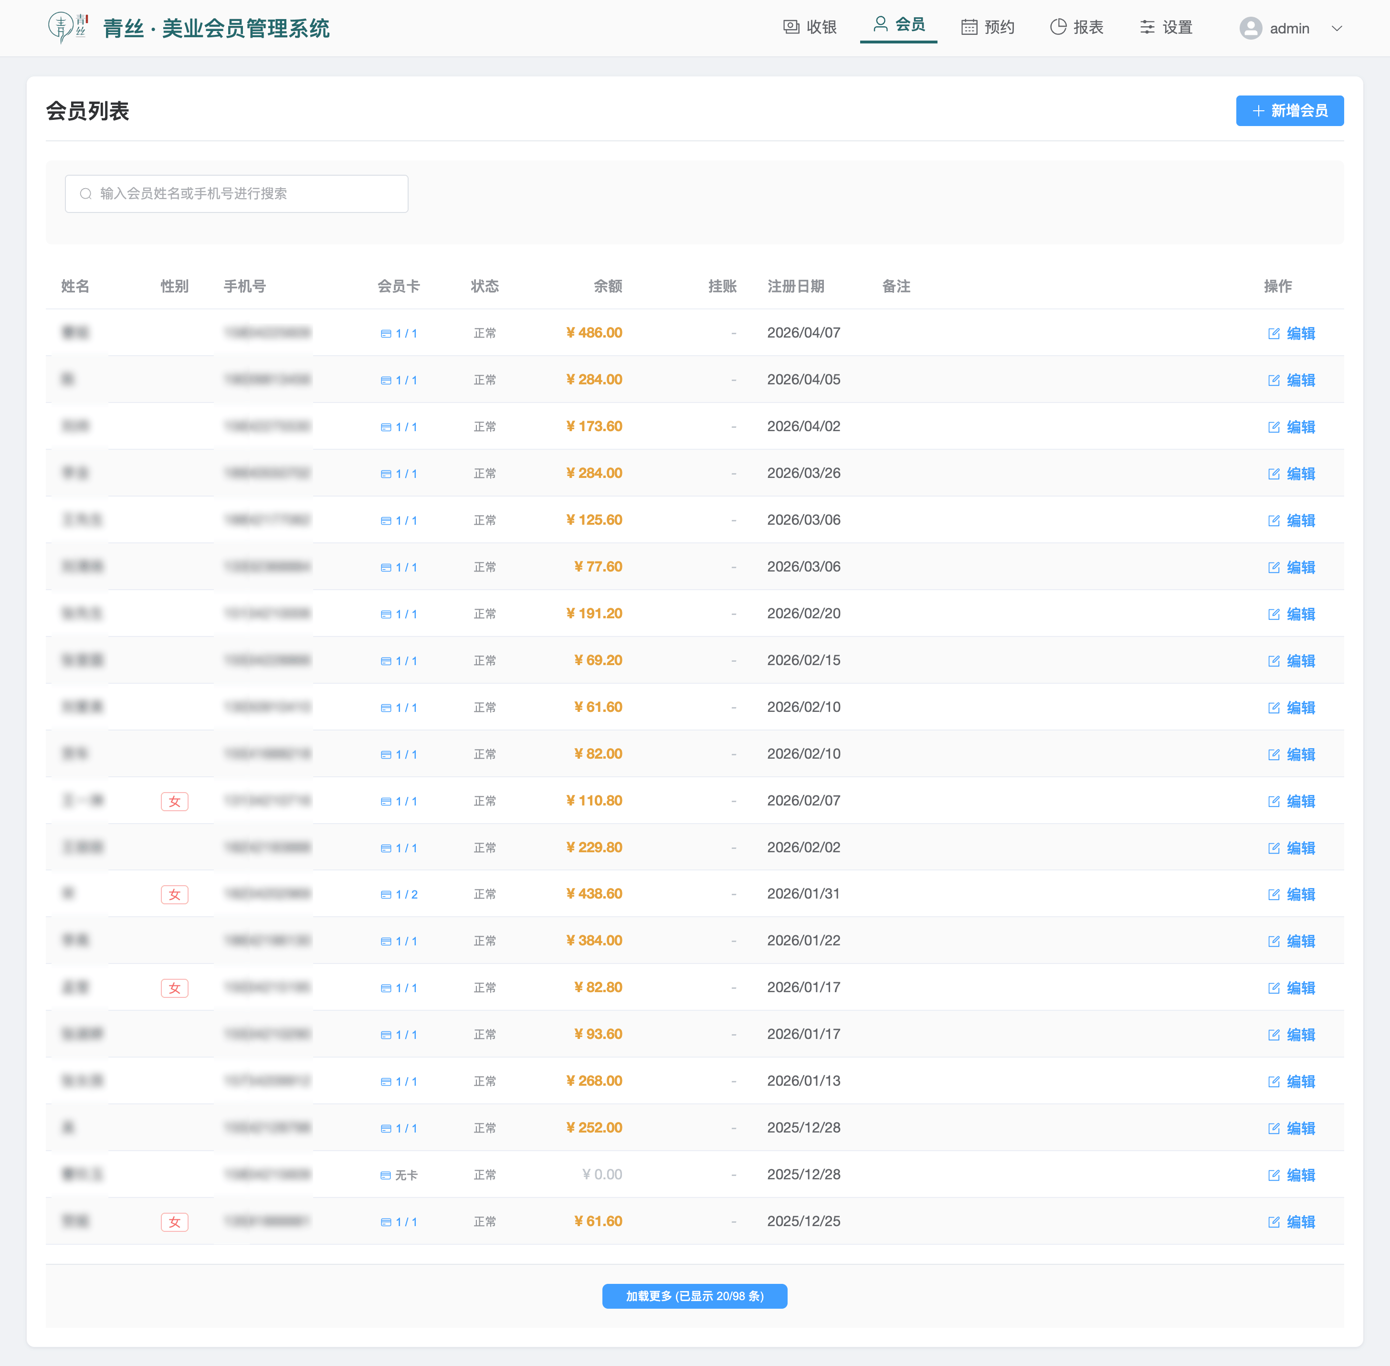Click the 姓名 name column header
Viewport: 1390px width, 1366px height.
point(75,286)
